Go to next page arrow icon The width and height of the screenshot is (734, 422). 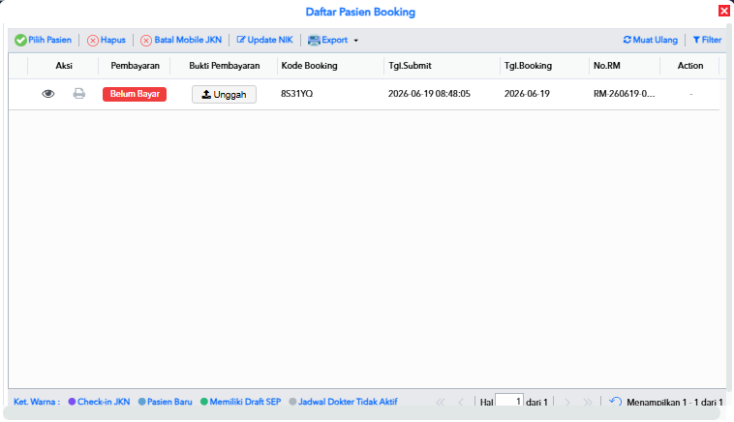click(x=567, y=402)
